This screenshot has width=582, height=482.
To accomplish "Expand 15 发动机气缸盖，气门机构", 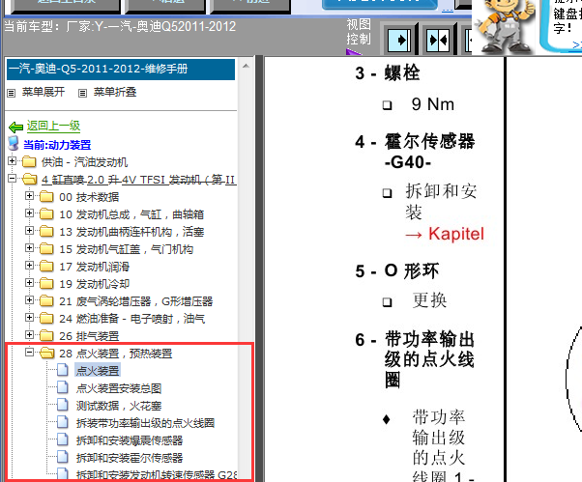I will [x=29, y=247].
